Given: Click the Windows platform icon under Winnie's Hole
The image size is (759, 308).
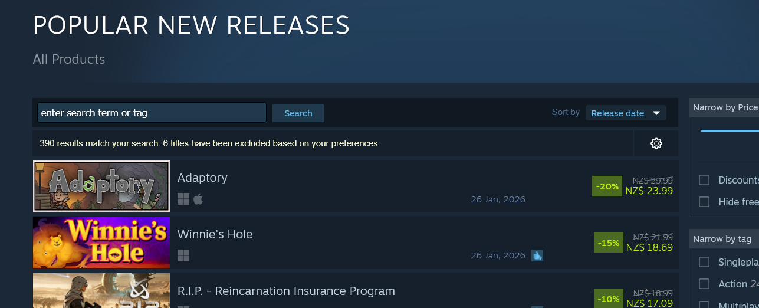Looking at the screenshot, I should coord(183,255).
